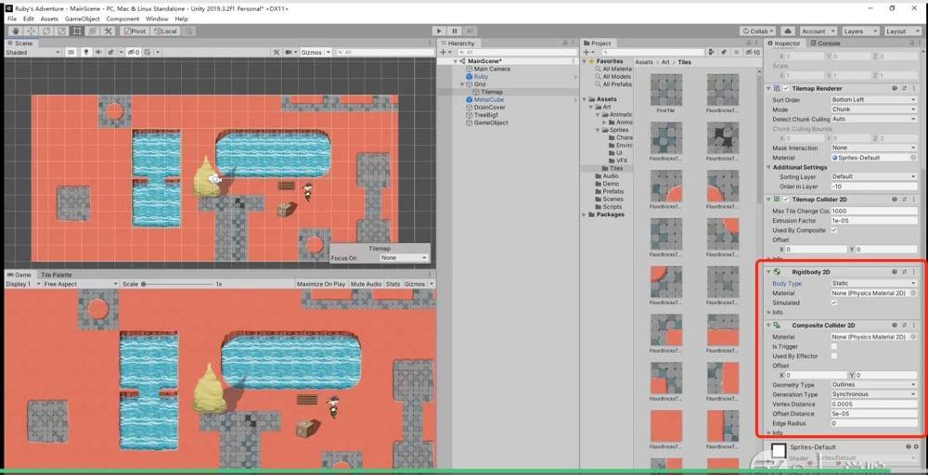Select the combined Transform tool
This screenshot has height=475, width=928.
93,31
